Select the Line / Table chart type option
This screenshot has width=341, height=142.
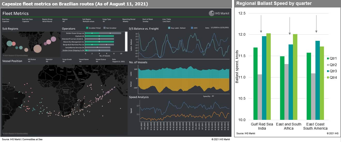166,21
